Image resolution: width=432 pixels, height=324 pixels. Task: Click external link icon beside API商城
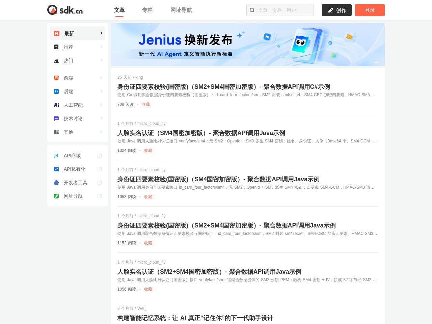coord(100,156)
